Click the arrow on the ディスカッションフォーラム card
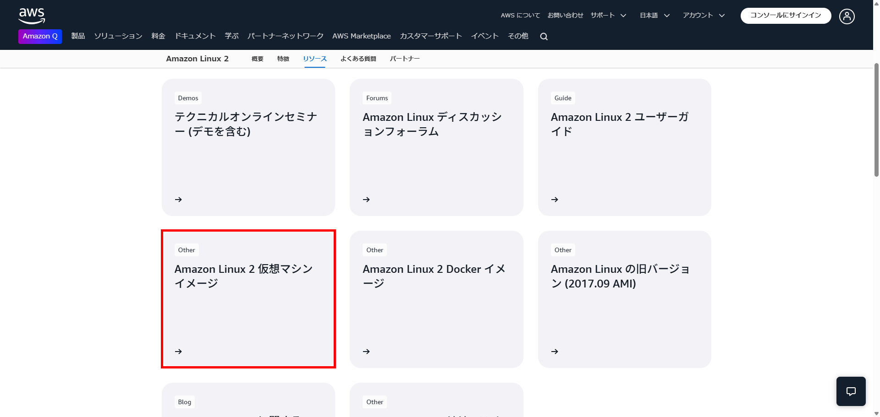 [x=367, y=200]
